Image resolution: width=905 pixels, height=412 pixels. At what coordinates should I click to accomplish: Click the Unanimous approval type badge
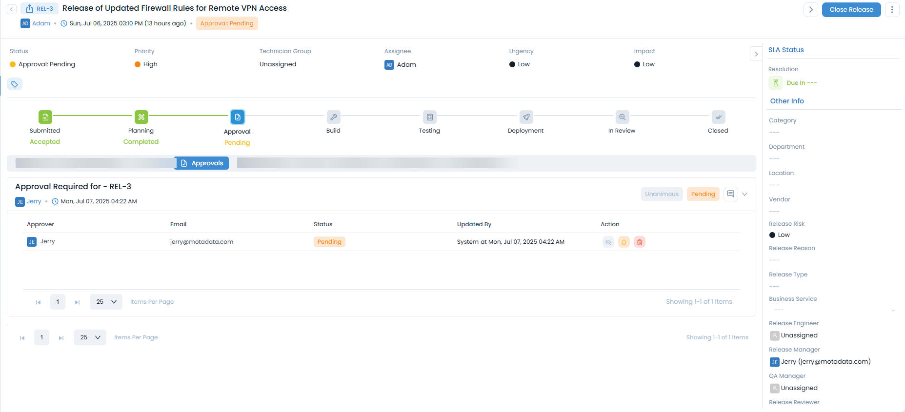661,194
